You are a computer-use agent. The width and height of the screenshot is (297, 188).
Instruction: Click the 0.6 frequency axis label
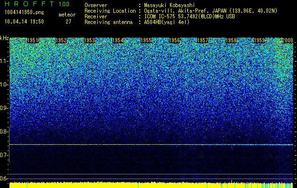click(x=4, y=179)
